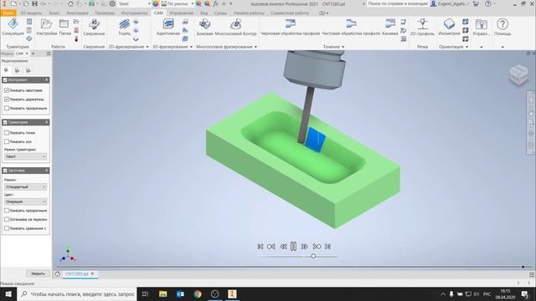
Task: Adjust the simulation speed slider handle
Action: pos(313,256)
